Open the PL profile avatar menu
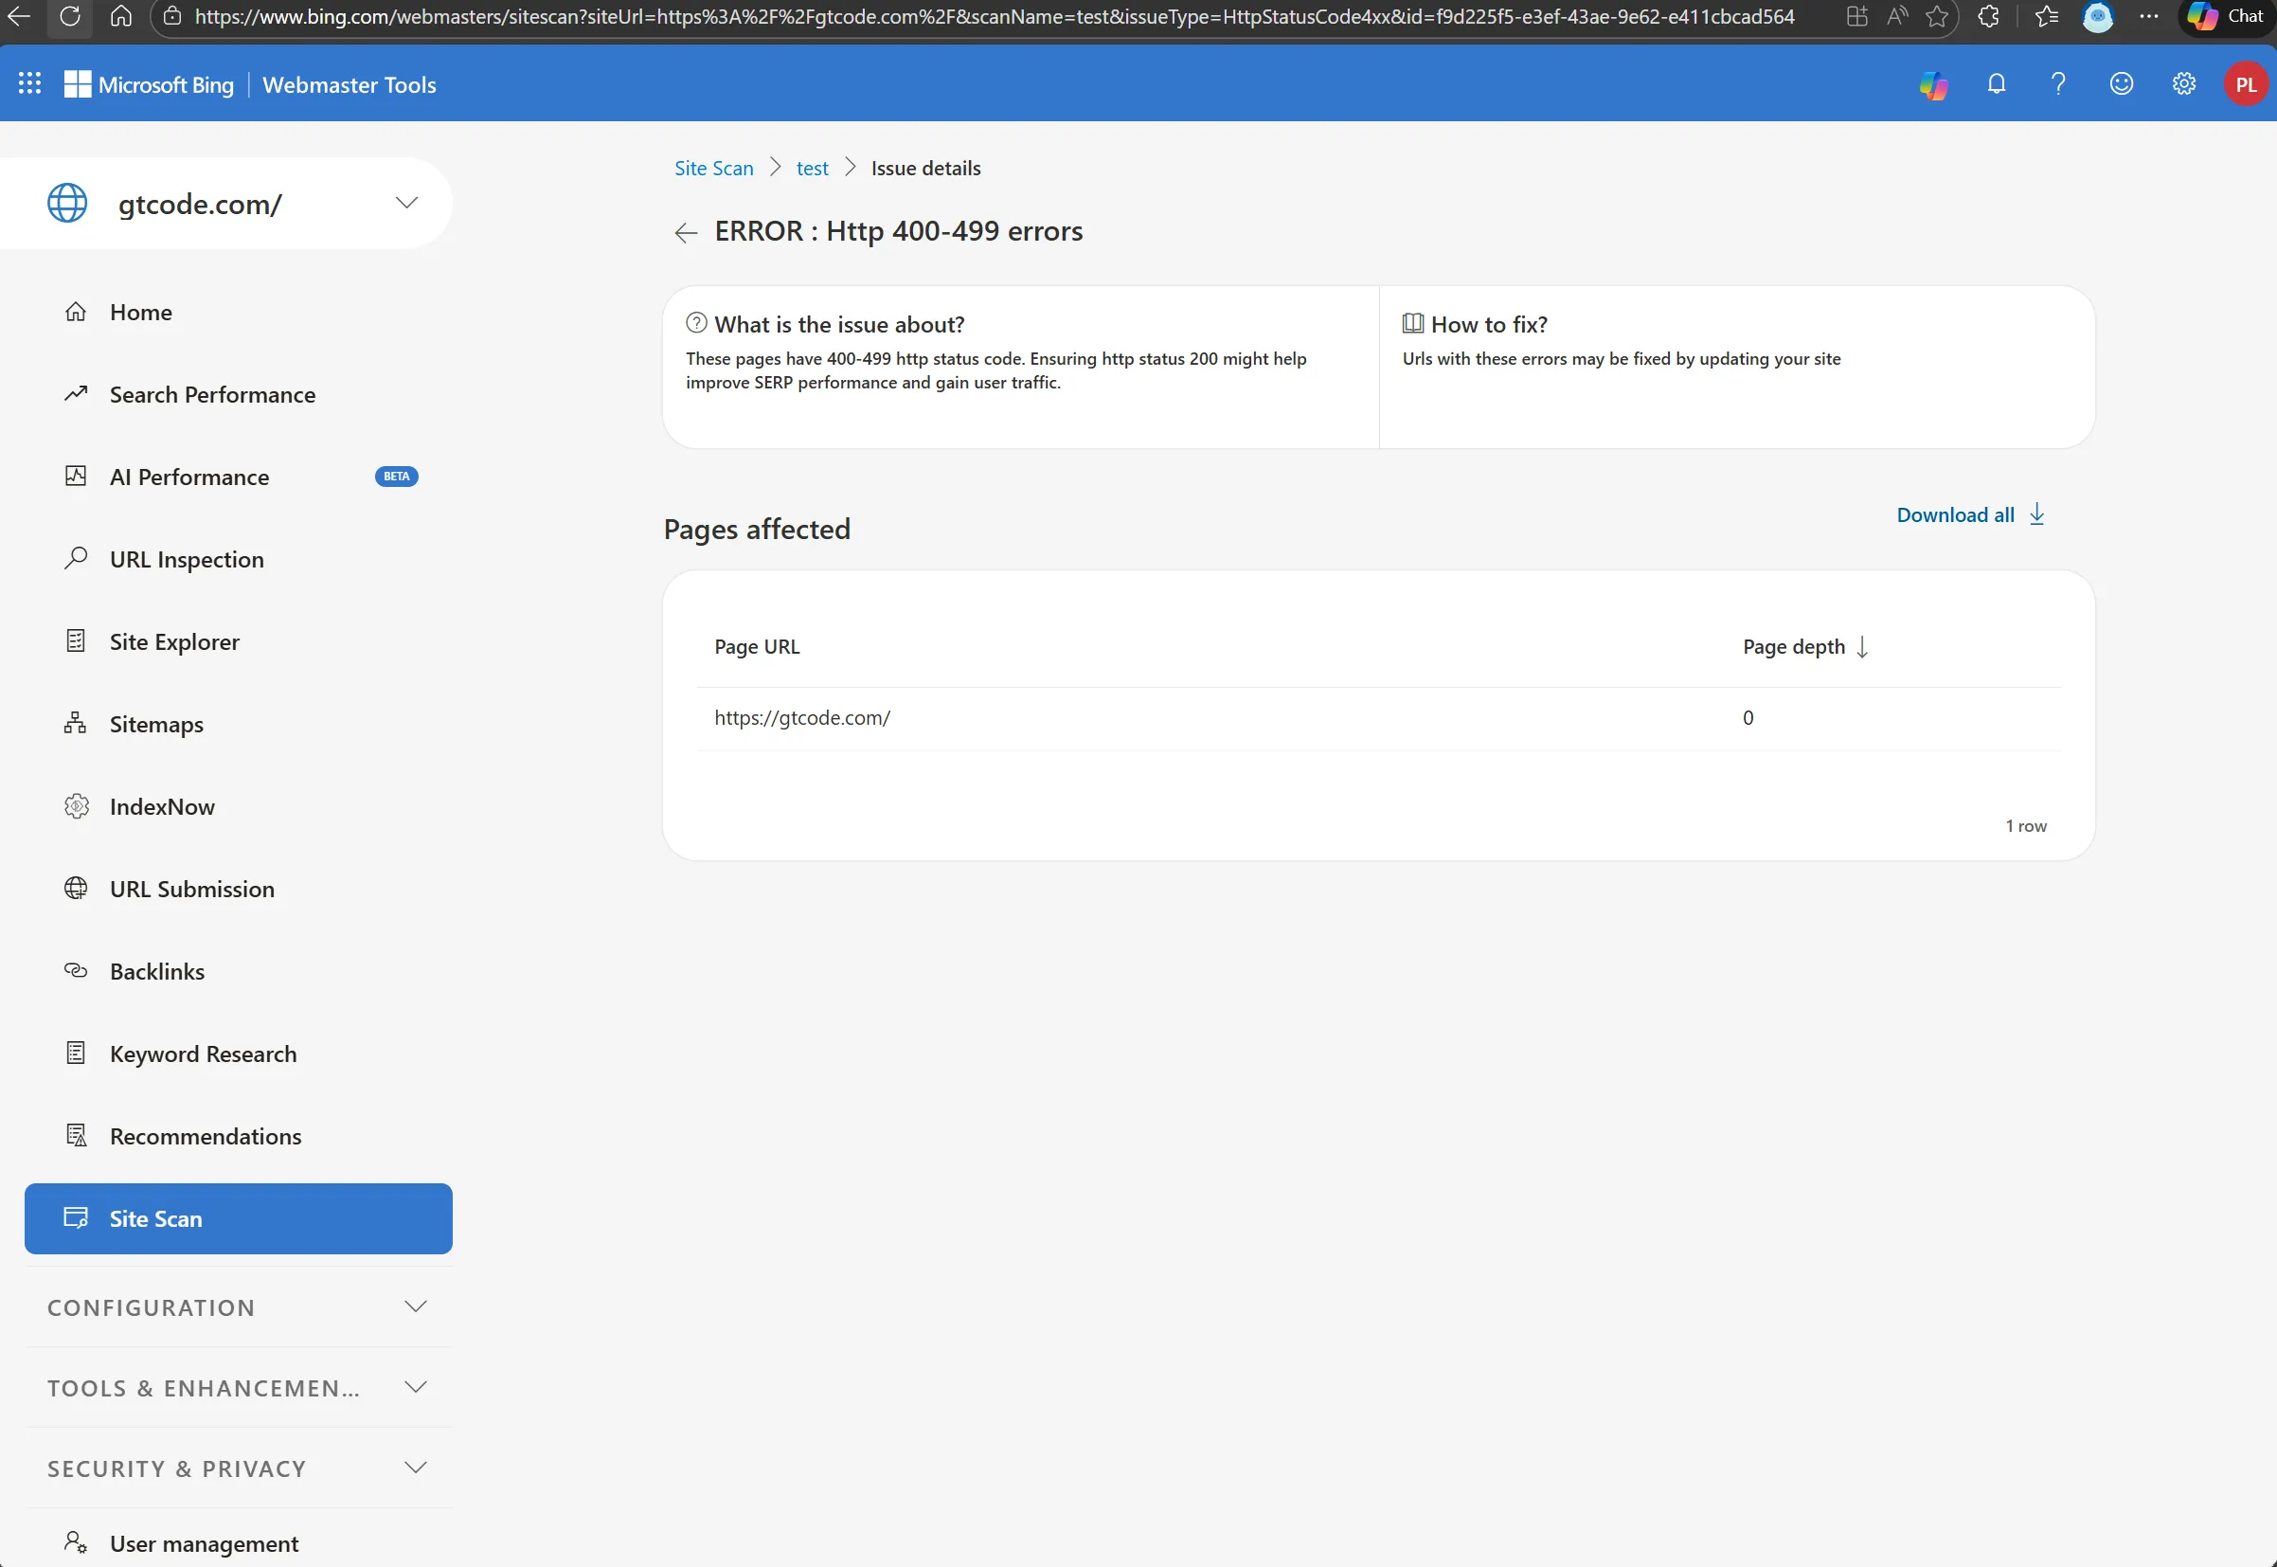This screenshot has height=1567, width=2277. pos(2246,83)
